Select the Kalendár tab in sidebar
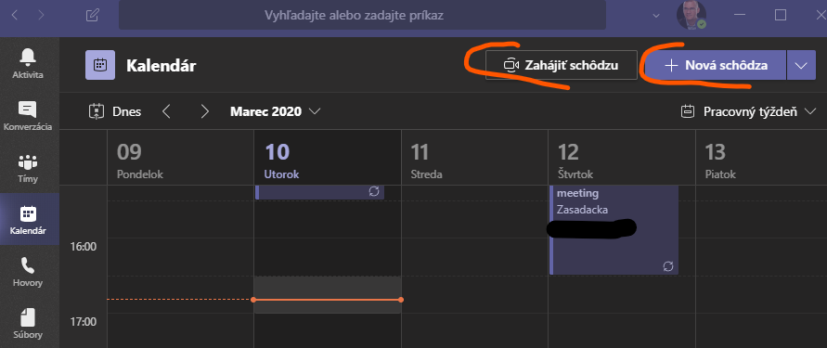 [x=30, y=219]
